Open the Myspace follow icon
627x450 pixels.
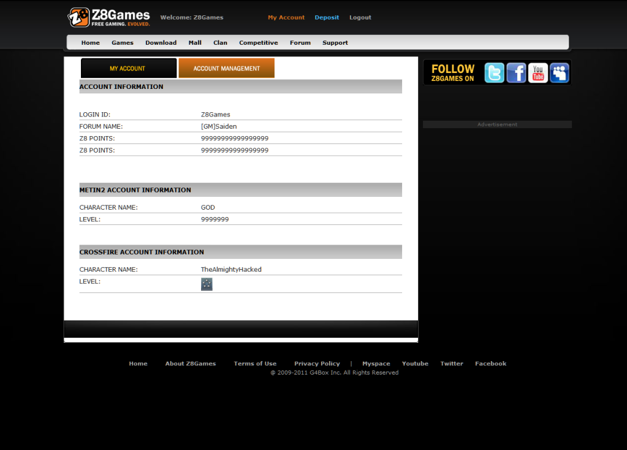(x=559, y=73)
